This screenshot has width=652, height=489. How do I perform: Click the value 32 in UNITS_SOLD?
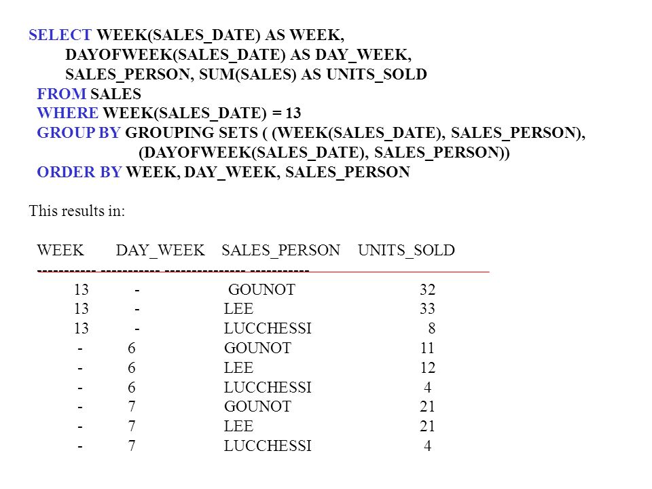click(x=427, y=289)
